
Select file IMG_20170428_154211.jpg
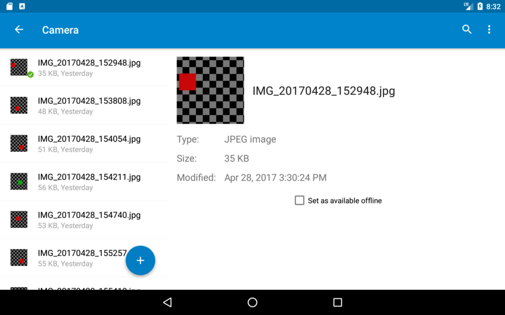[84, 181]
